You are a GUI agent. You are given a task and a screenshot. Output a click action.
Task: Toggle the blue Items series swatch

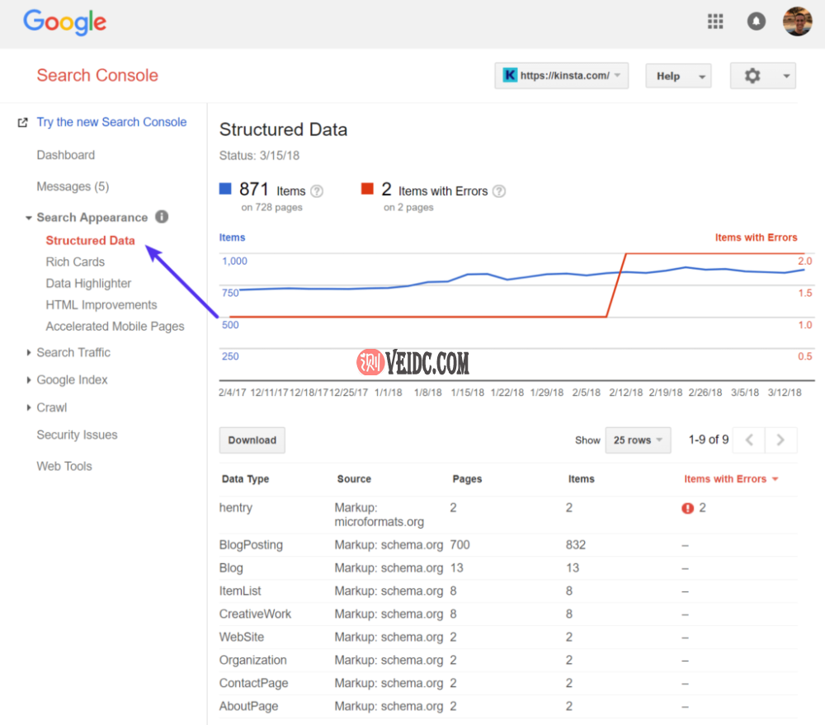[225, 188]
